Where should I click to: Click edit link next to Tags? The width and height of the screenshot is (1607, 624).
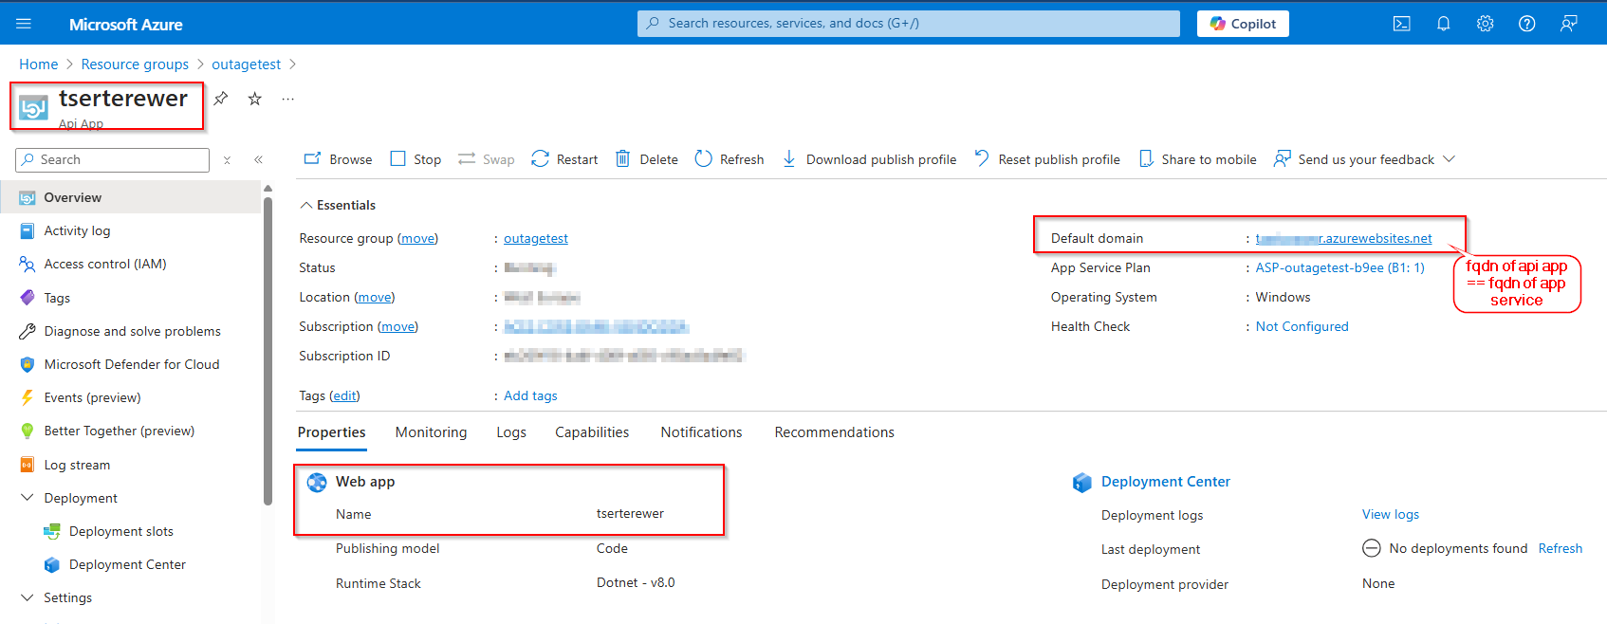click(x=344, y=395)
